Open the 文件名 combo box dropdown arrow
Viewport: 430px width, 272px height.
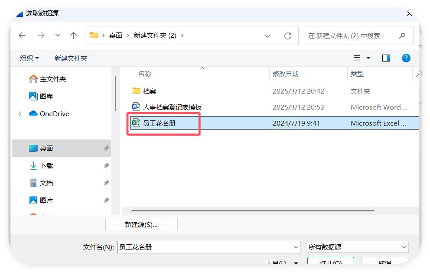pos(296,247)
